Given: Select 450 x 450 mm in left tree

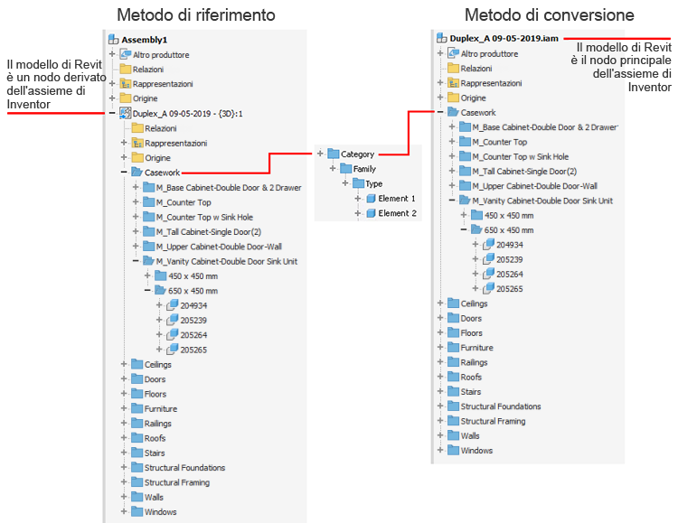Looking at the screenshot, I should click(x=193, y=276).
